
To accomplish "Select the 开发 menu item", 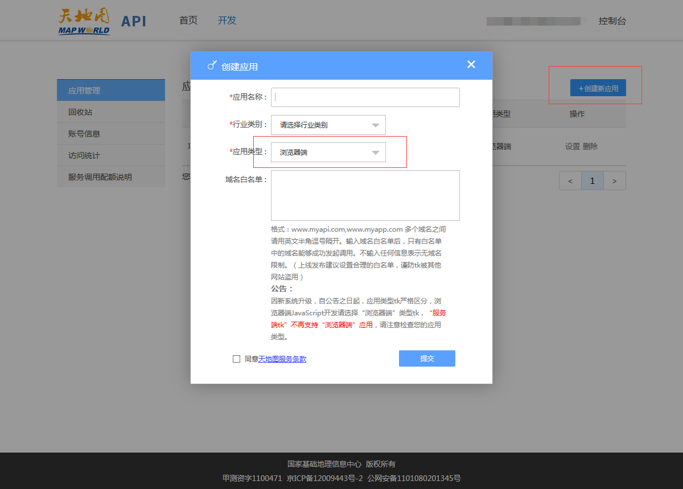I will coord(227,20).
